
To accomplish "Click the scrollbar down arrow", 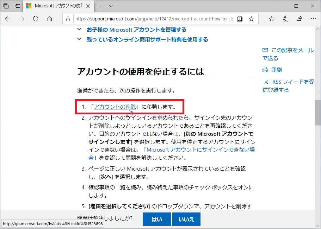I will pos(318,226).
